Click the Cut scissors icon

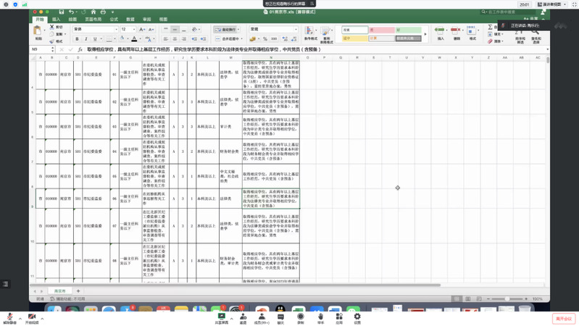53,27
